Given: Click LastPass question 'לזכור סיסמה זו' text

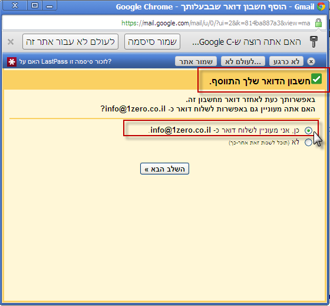Looking at the screenshot, I should tap(65, 61).
